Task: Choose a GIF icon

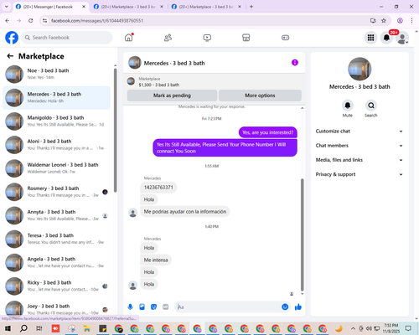Action: [x=165, y=307]
